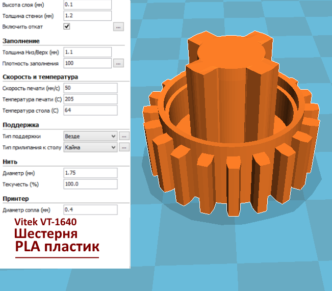Click the 'Высота слоя (мм)' label
332x291 pixels.
pos(23,5)
